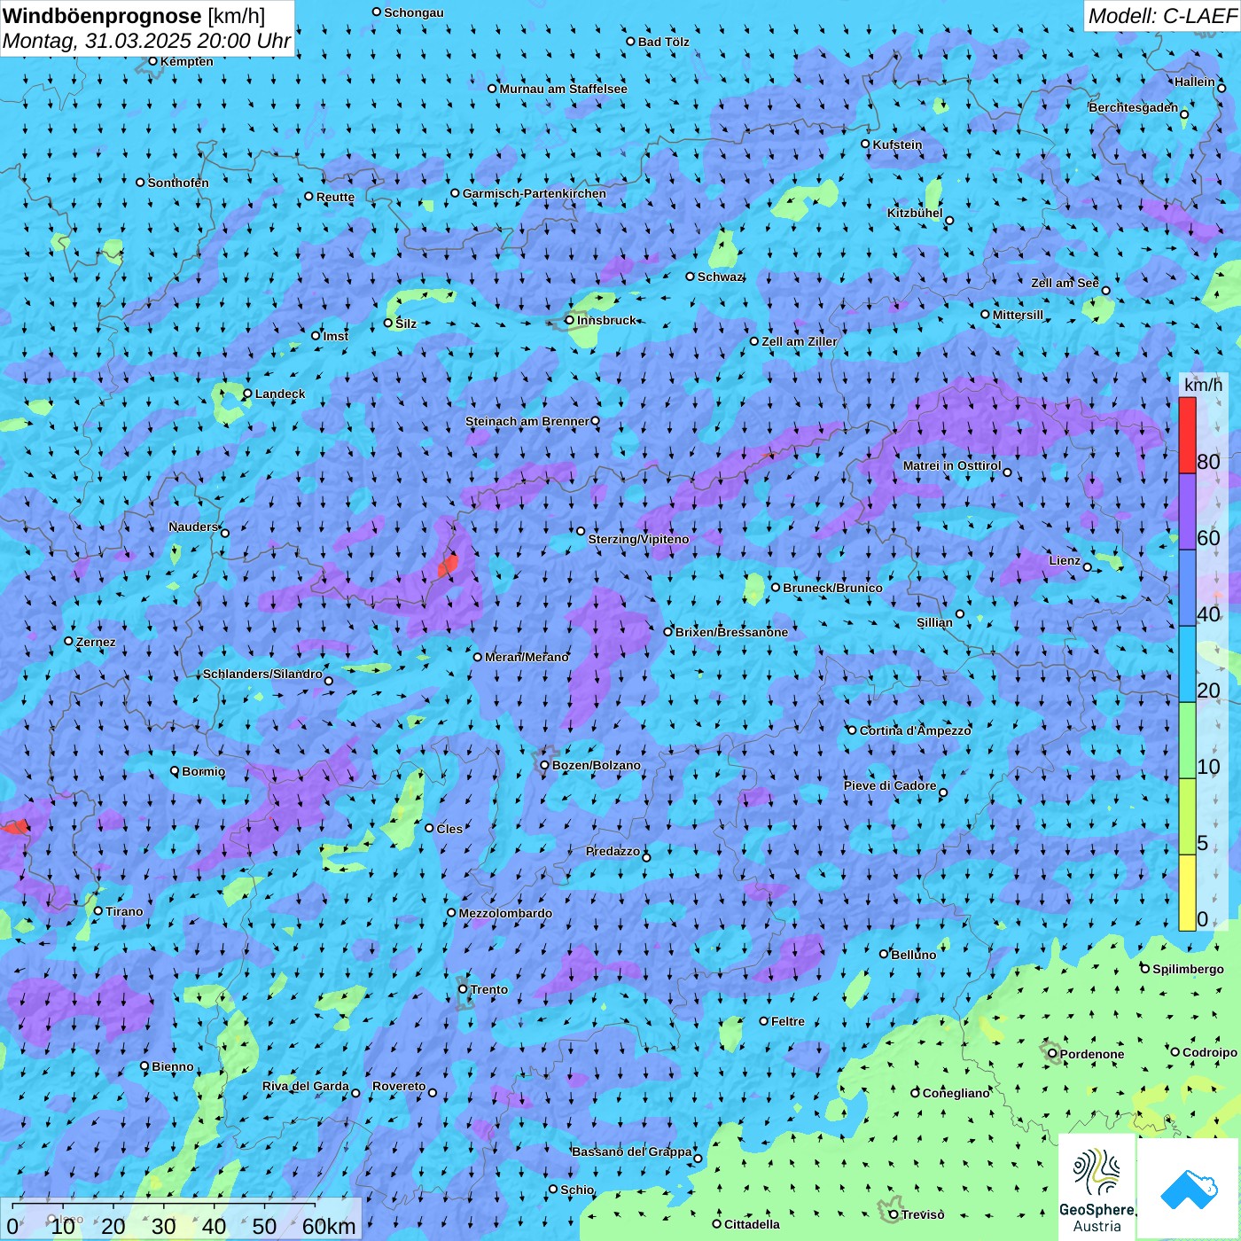Click the Pieve di Cadore label

(x=890, y=785)
